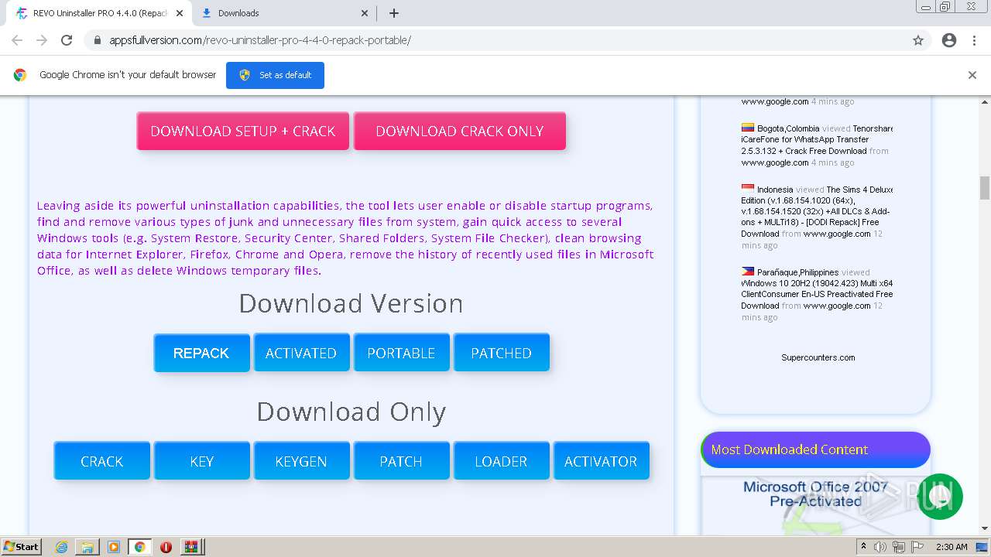The height and width of the screenshot is (557, 991).
Task: Click the scrollbar up arrow
Action: pyautogui.click(x=985, y=101)
